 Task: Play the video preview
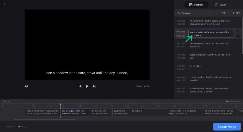coord(87,86)
